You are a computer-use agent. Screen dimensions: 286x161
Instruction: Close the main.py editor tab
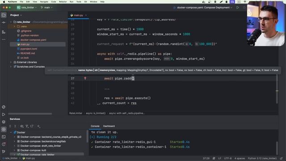tap(86, 15)
